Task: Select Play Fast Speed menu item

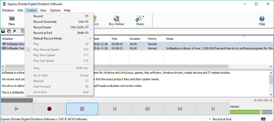Action: [59, 61]
